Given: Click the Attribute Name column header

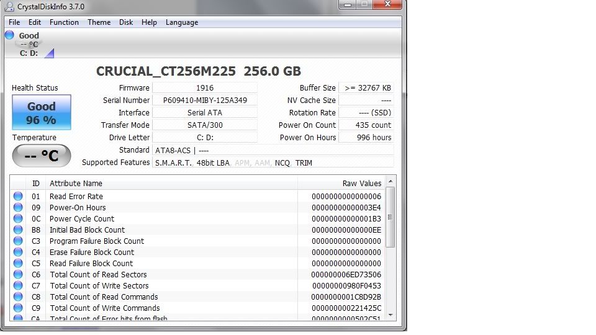Looking at the screenshot, I should pos(171,184).
